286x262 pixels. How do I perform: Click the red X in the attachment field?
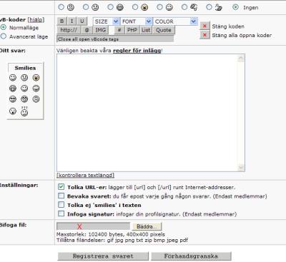coord(79,226)
